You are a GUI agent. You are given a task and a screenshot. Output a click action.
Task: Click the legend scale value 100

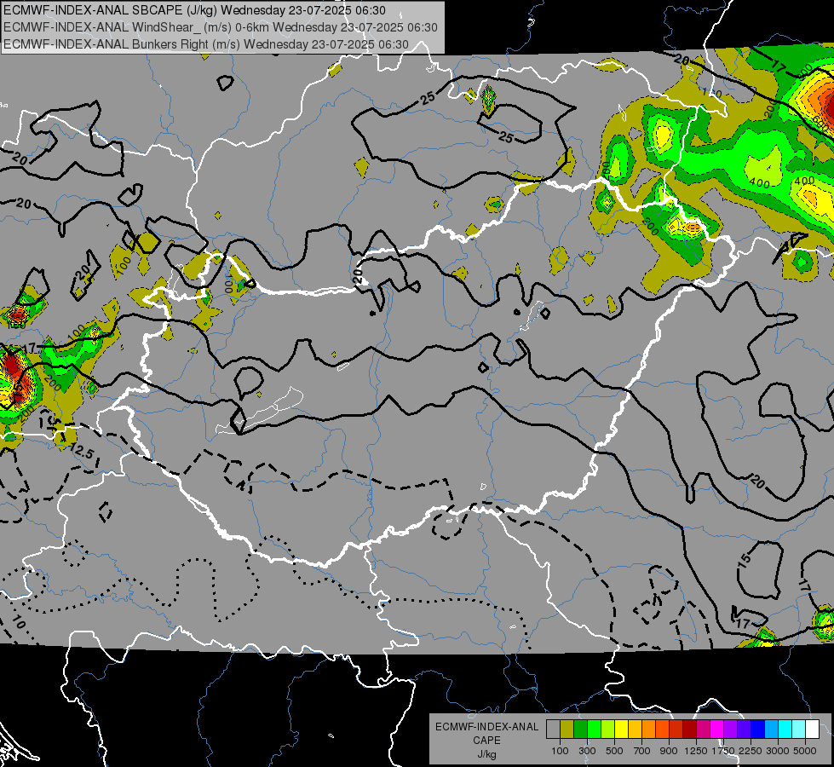560,751
